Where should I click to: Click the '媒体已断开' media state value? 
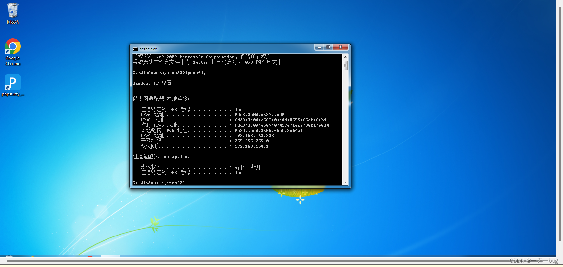(x=248, y=167)
